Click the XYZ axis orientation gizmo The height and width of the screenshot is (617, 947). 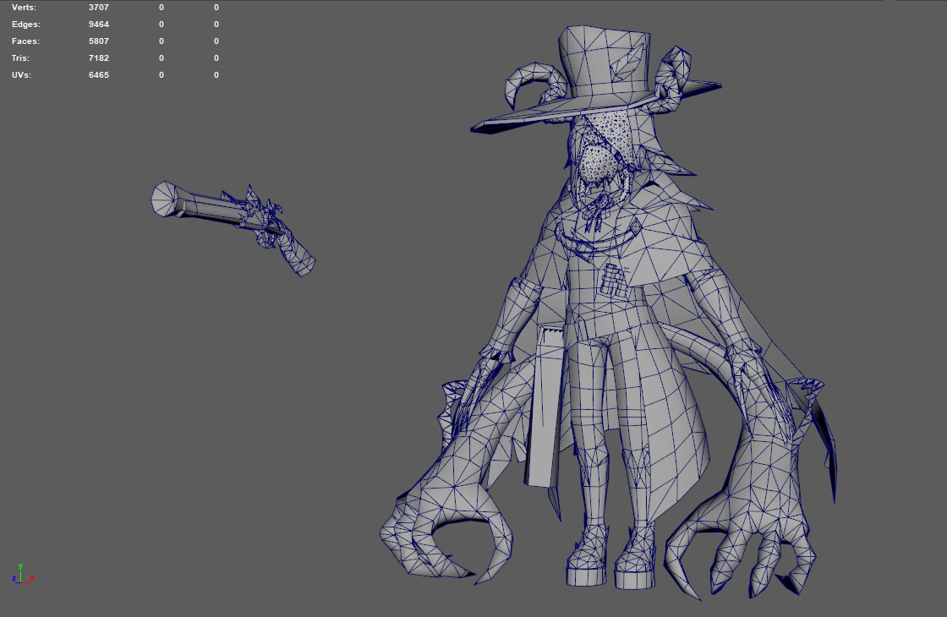[x=22, y=575]
